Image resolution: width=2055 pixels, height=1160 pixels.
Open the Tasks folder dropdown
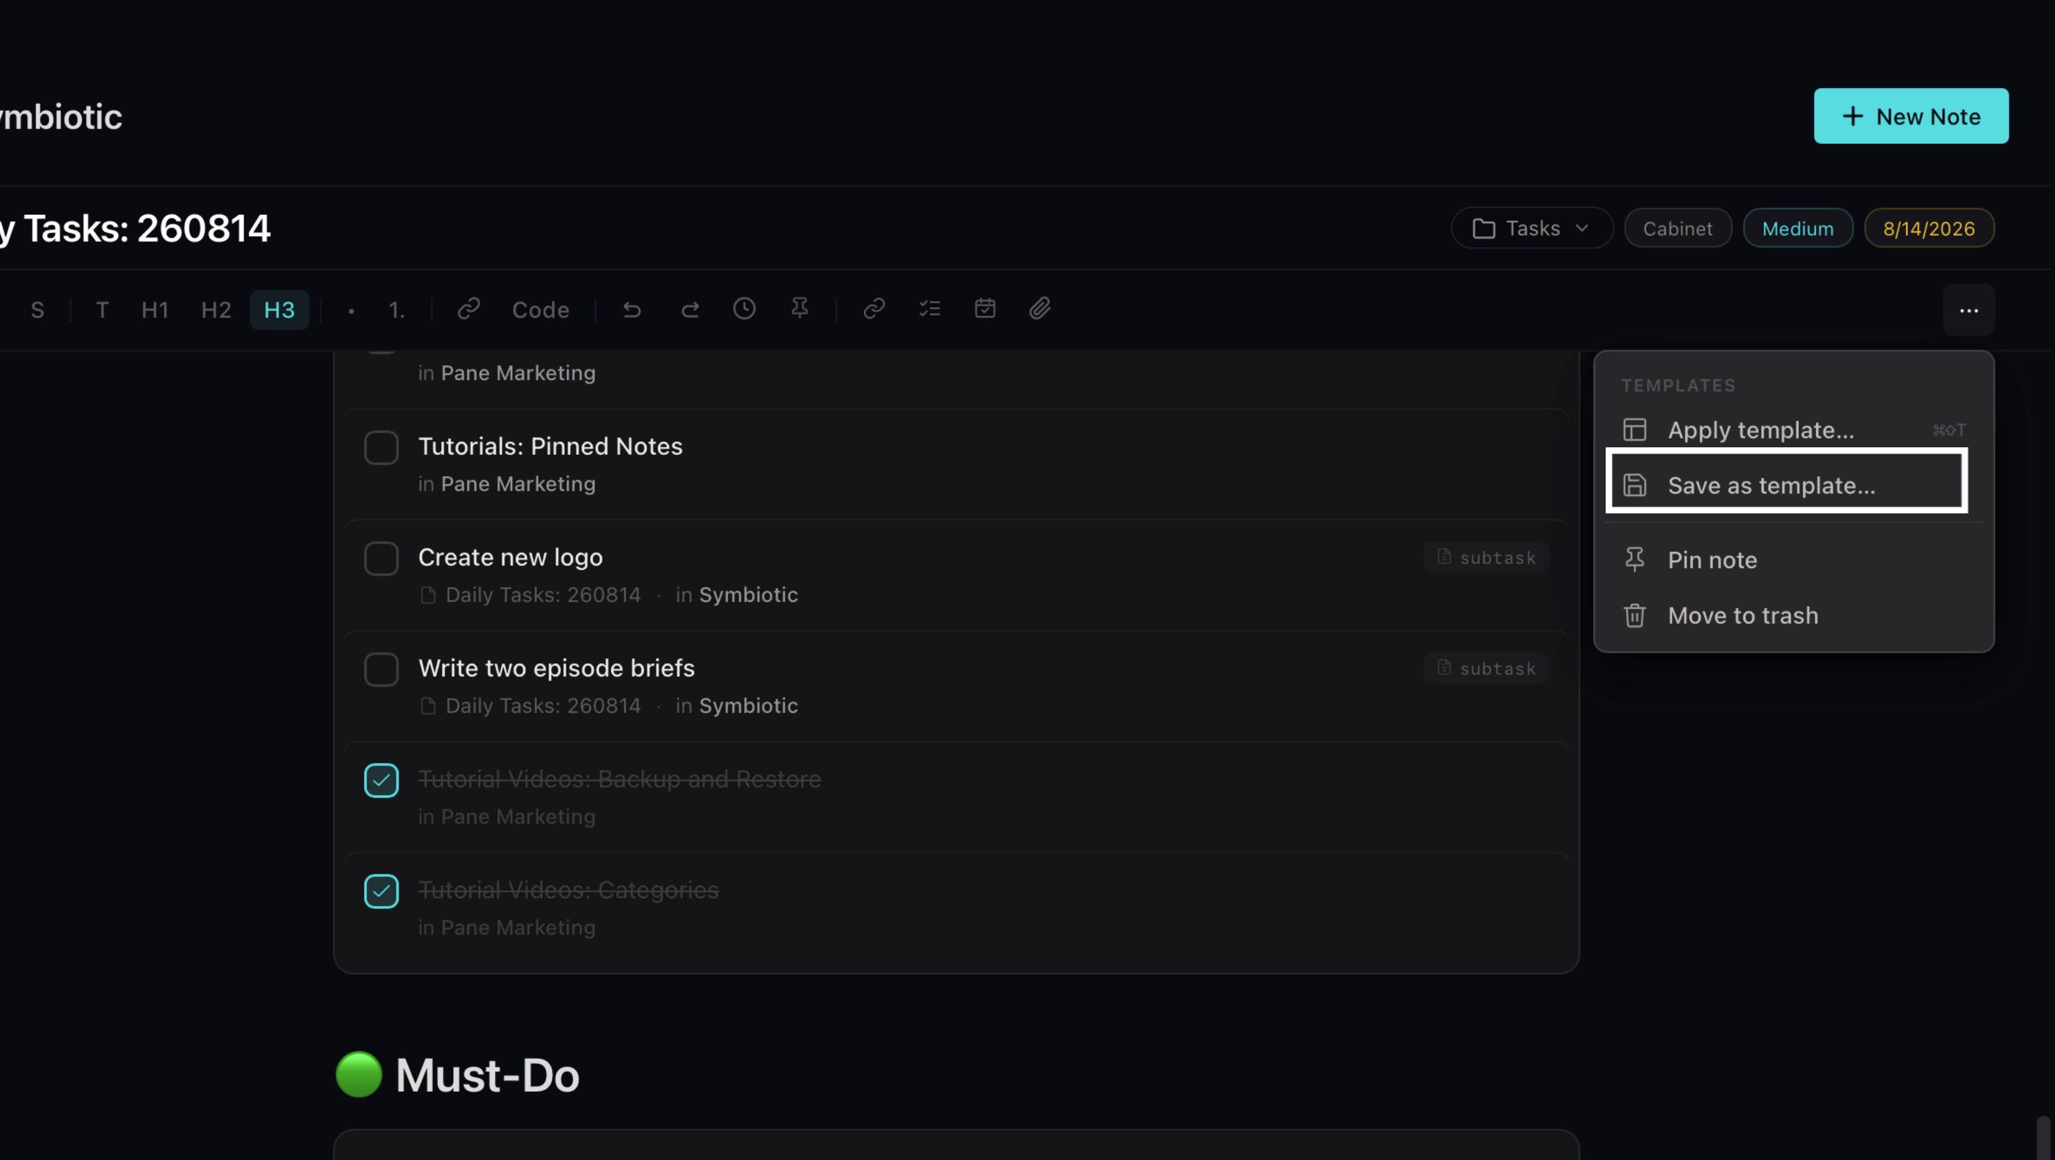1532,229
